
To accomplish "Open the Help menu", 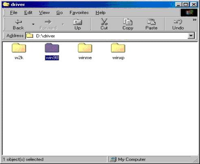I will point(100,13).
